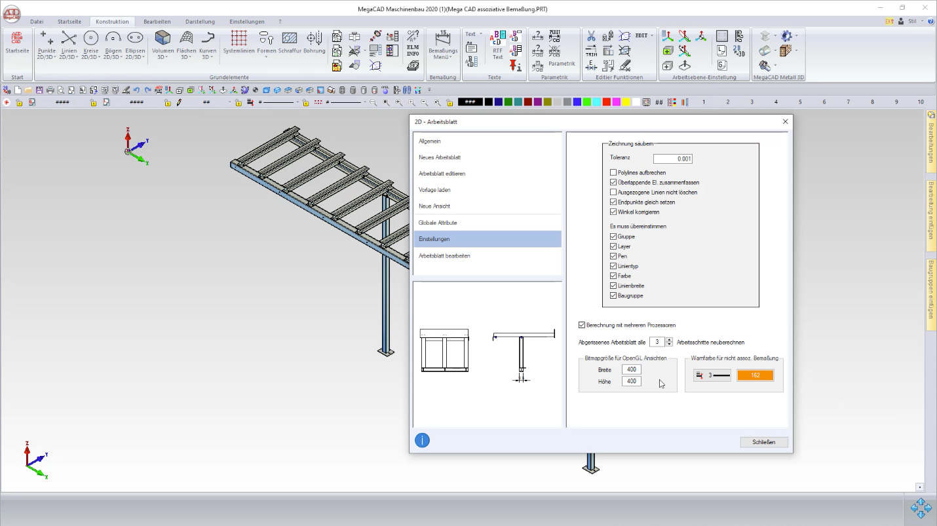This screenshot has height=526, width=937.
Task: Click the orange Warnfarbe swatch 162
Action: [755, 375]
